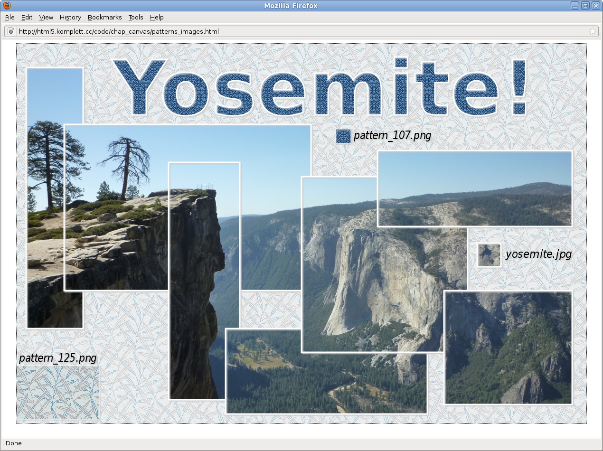Open the Tools menu
Image resolution: width=603 pixels, height=451 pixels.
click(x=135, y=17)
